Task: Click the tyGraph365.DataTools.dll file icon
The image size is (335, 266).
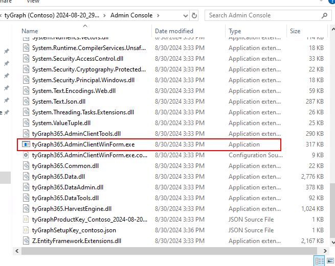Action: click(26, 198)
